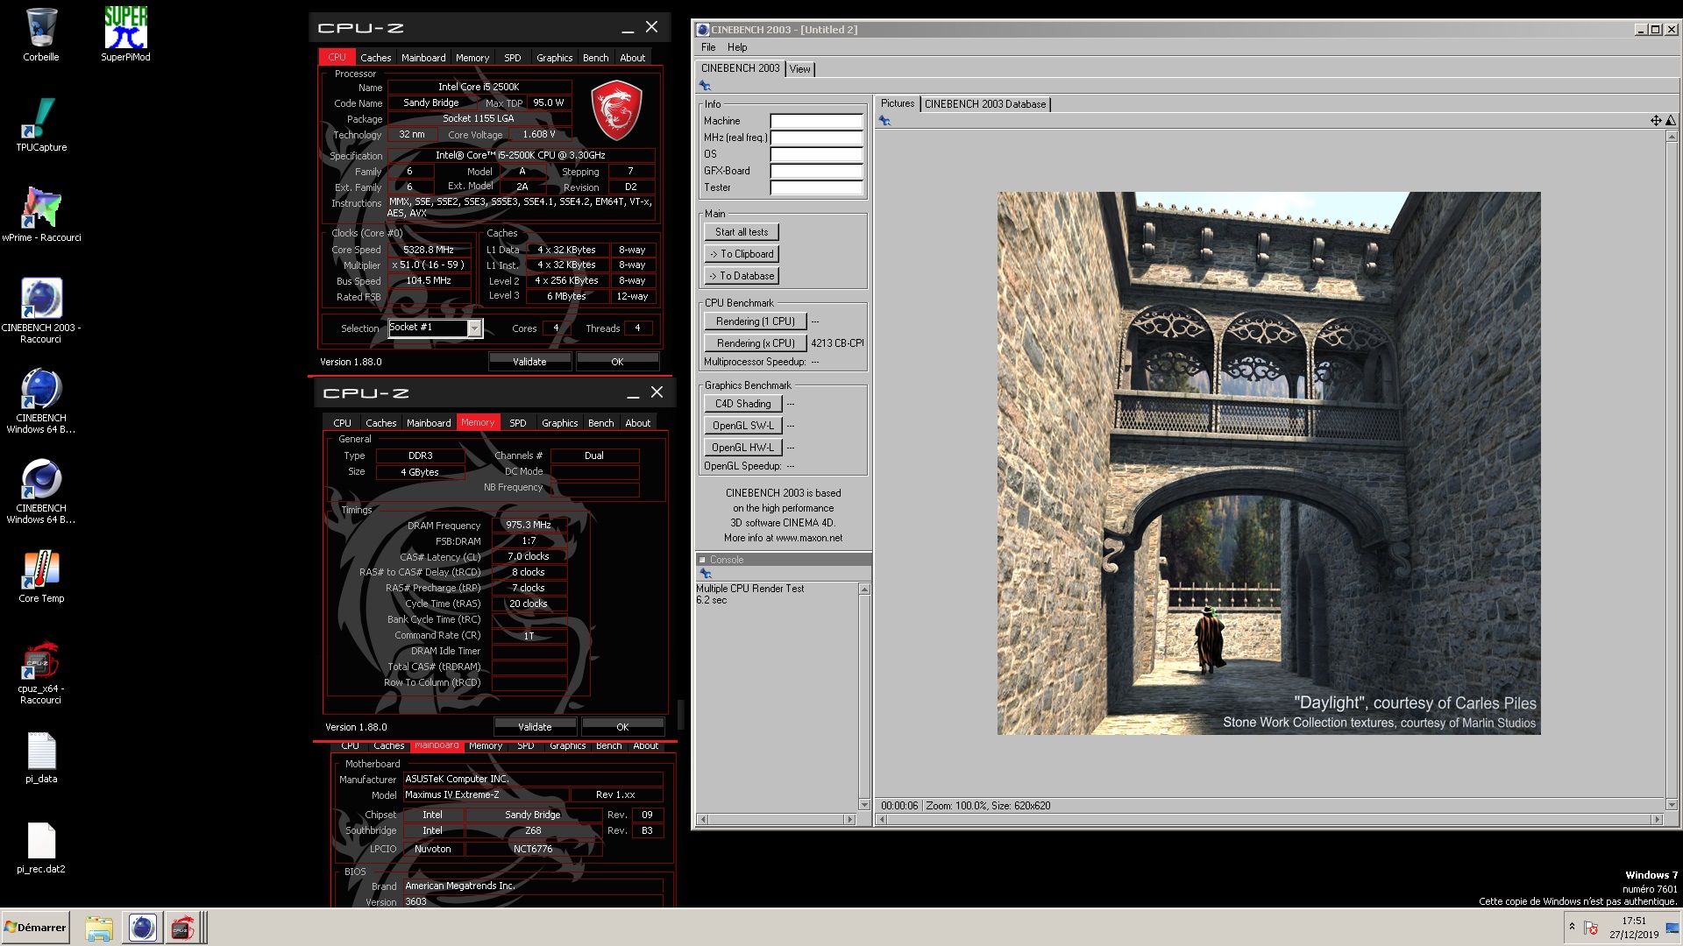1683x946 pixels.
Task: Click the console scrollbar up arrow
Action: pos(864,589)
